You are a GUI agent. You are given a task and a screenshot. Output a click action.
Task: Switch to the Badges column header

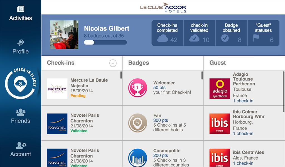click(x=139, y=63)
